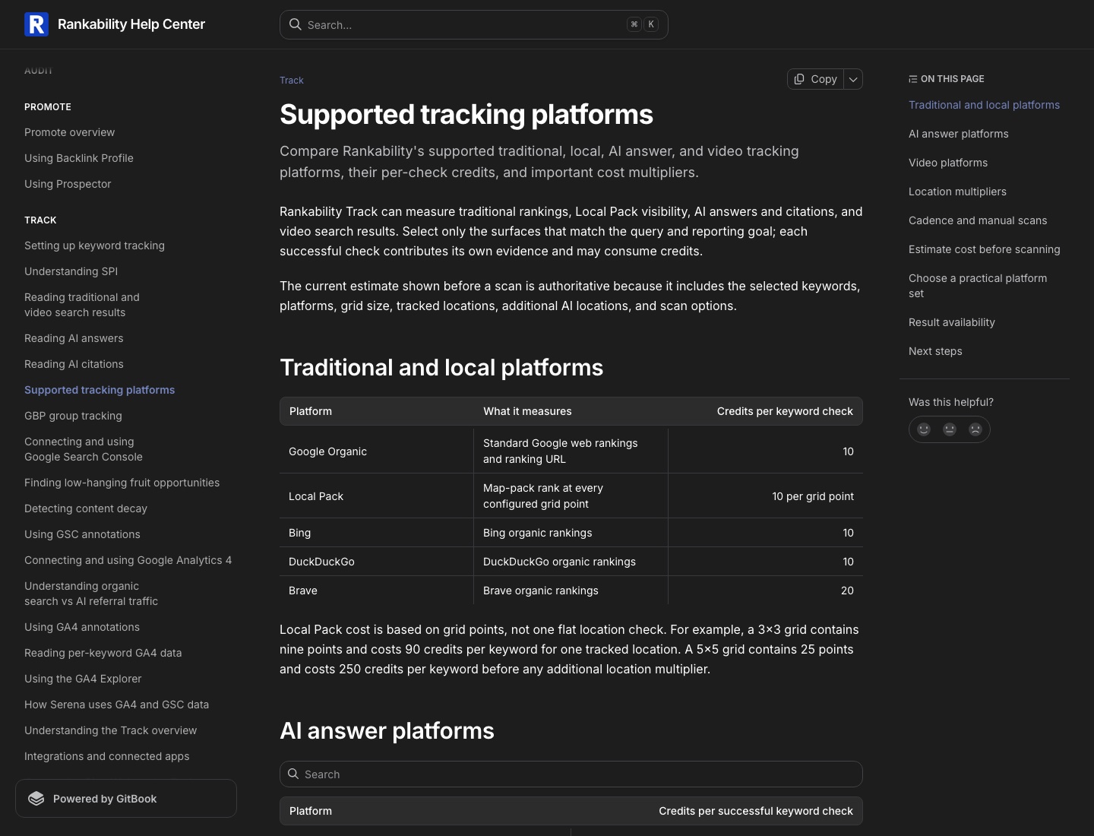Open Understanding SPI page
The image size is (1094, 836).
click(x=71, y=271)
